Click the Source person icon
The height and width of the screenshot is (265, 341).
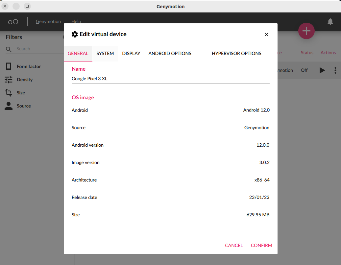click(9, 106)
